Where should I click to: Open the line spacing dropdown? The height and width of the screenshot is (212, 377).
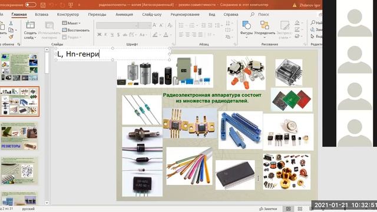(x=219, y=25)
